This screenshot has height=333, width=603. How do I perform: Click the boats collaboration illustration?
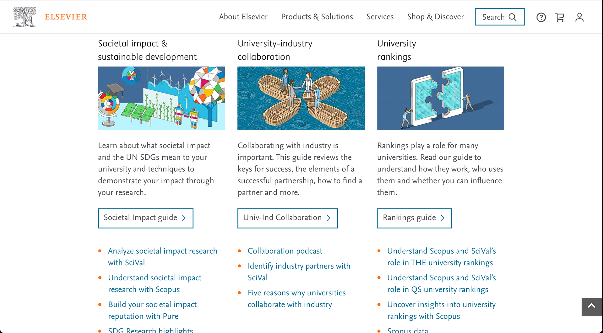[x=301, y=98]
